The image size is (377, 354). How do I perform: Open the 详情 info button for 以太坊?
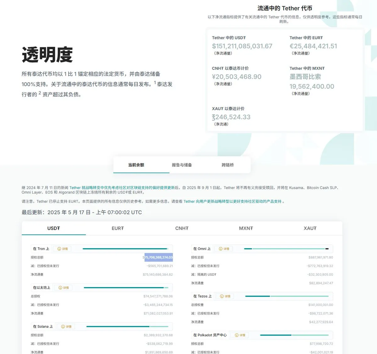pyautogui.click(x=64, y=288)
